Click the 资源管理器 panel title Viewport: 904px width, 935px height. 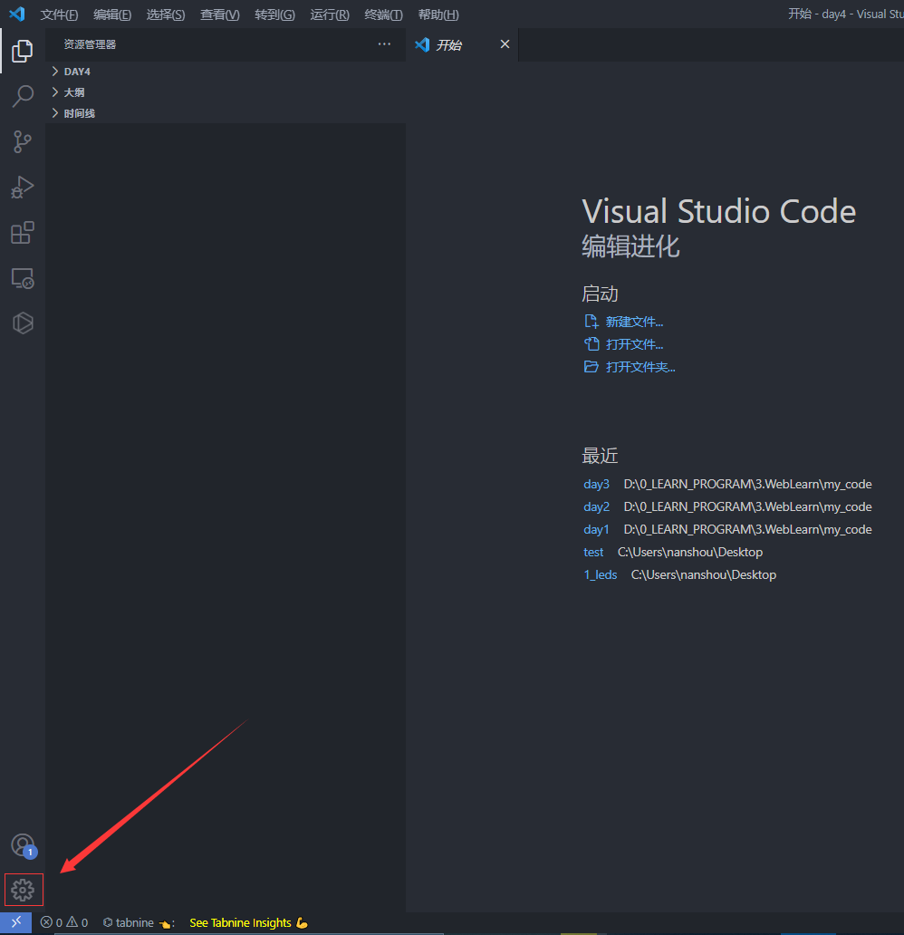(x=90, y=44)
